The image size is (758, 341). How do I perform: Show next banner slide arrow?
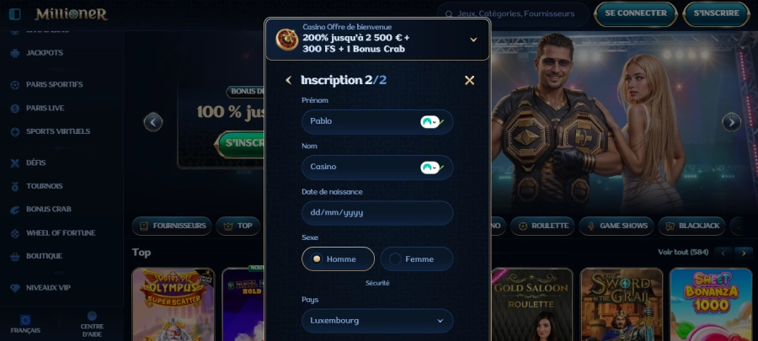point(731,122)
